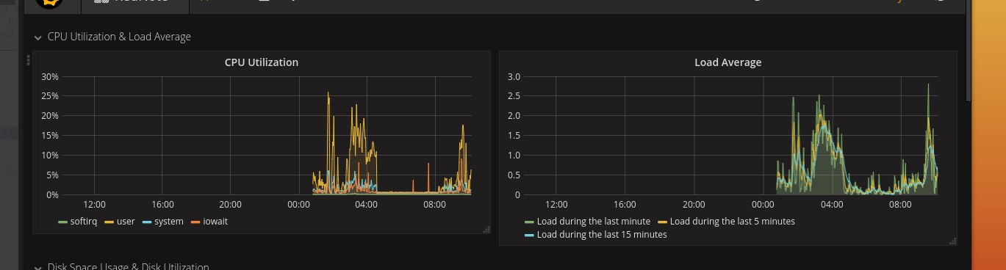Screen dimensions: 1006x270
Task: Click the dashboard vertical scrollbar thumb
Action: pos(969,51)
